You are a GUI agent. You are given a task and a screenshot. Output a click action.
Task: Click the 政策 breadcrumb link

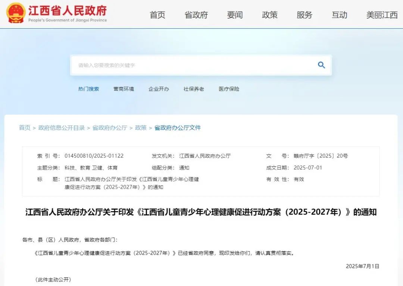point(141,128)
